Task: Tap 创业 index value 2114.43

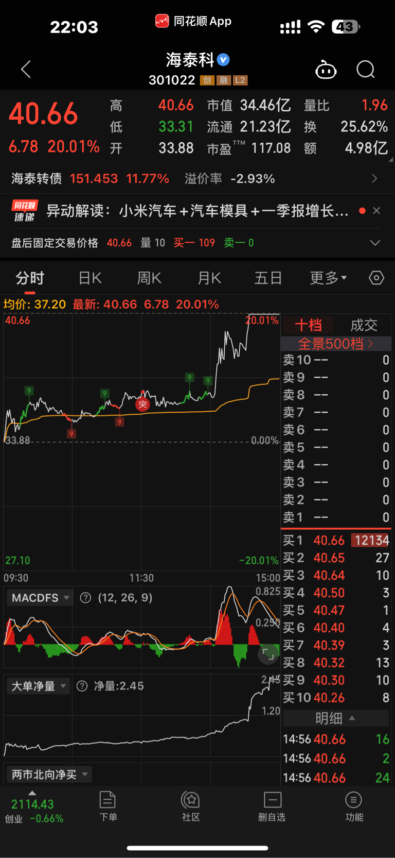Action: [x=32, y=804]
